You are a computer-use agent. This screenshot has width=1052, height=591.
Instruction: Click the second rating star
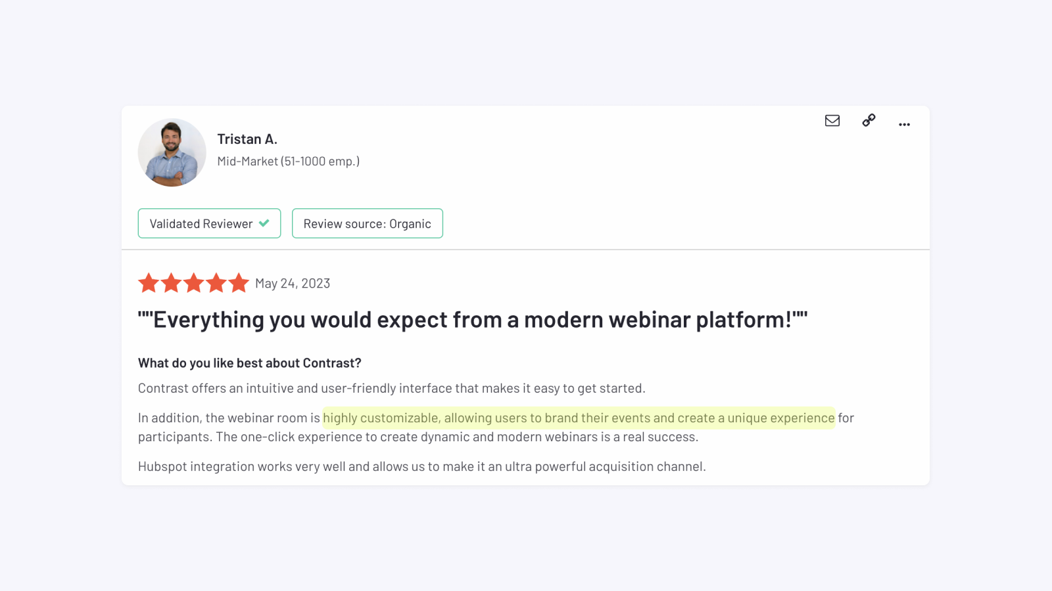[172, 283]
